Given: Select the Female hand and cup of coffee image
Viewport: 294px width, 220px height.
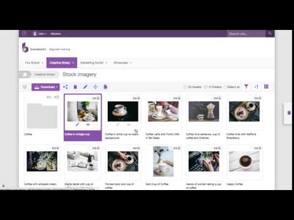Looking at the screenshot, I should (123, 161).
